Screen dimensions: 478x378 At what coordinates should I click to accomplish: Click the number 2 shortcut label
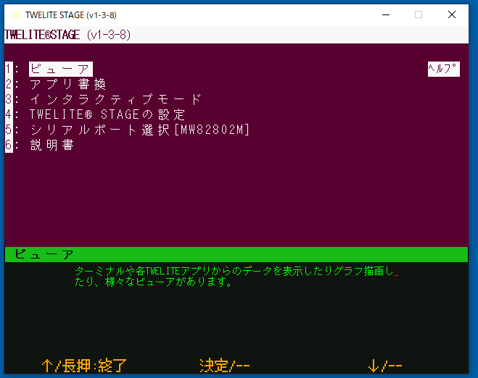(9, 84)
